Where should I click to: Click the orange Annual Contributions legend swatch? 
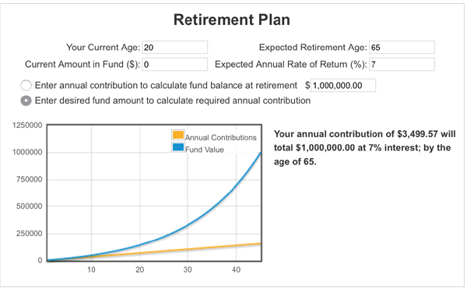tap(177, 135)
